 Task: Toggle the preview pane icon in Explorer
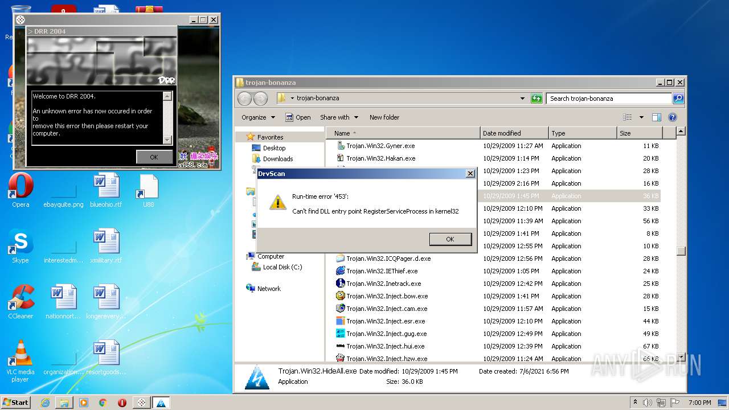657,117
